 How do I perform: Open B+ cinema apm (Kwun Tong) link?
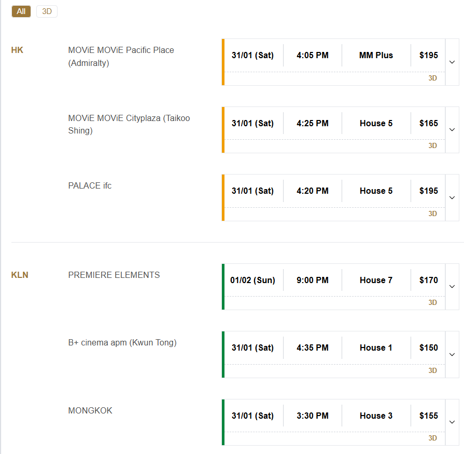pyautogui.click(x=122, y=342)
